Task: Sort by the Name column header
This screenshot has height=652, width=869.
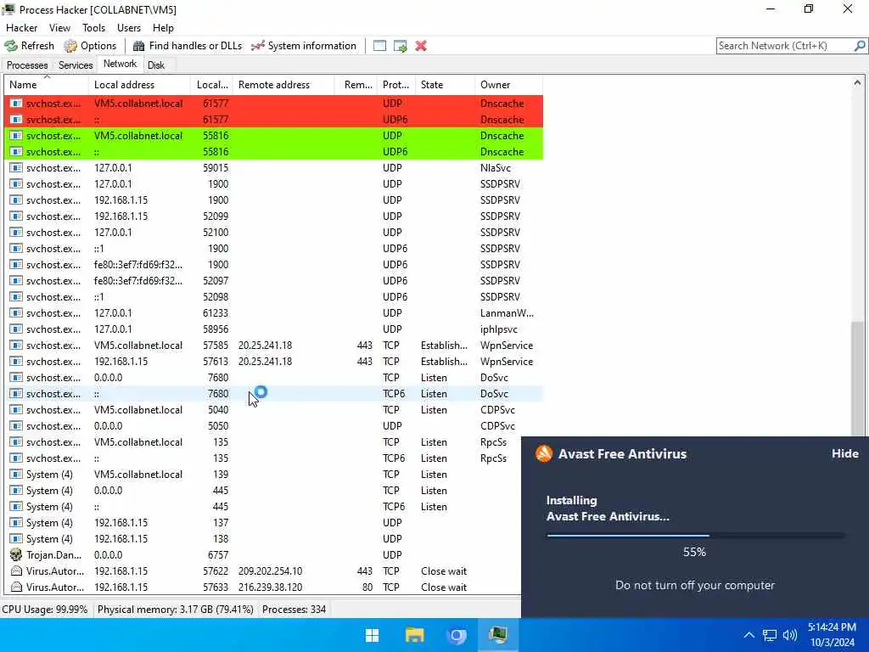Action: (x=47, y=85)
